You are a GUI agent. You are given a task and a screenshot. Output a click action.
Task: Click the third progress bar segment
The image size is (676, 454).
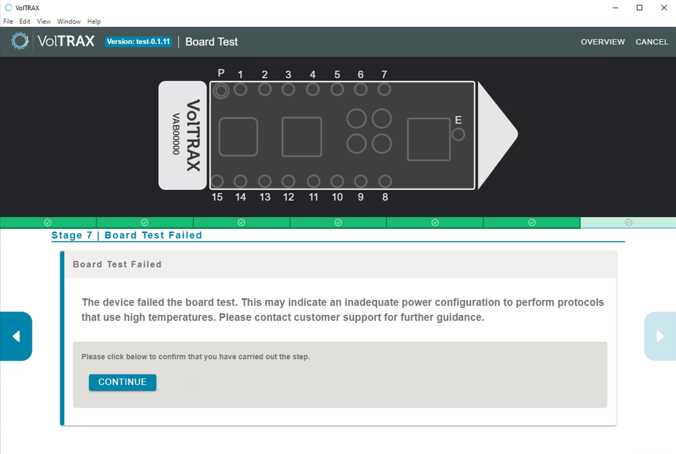241,222
